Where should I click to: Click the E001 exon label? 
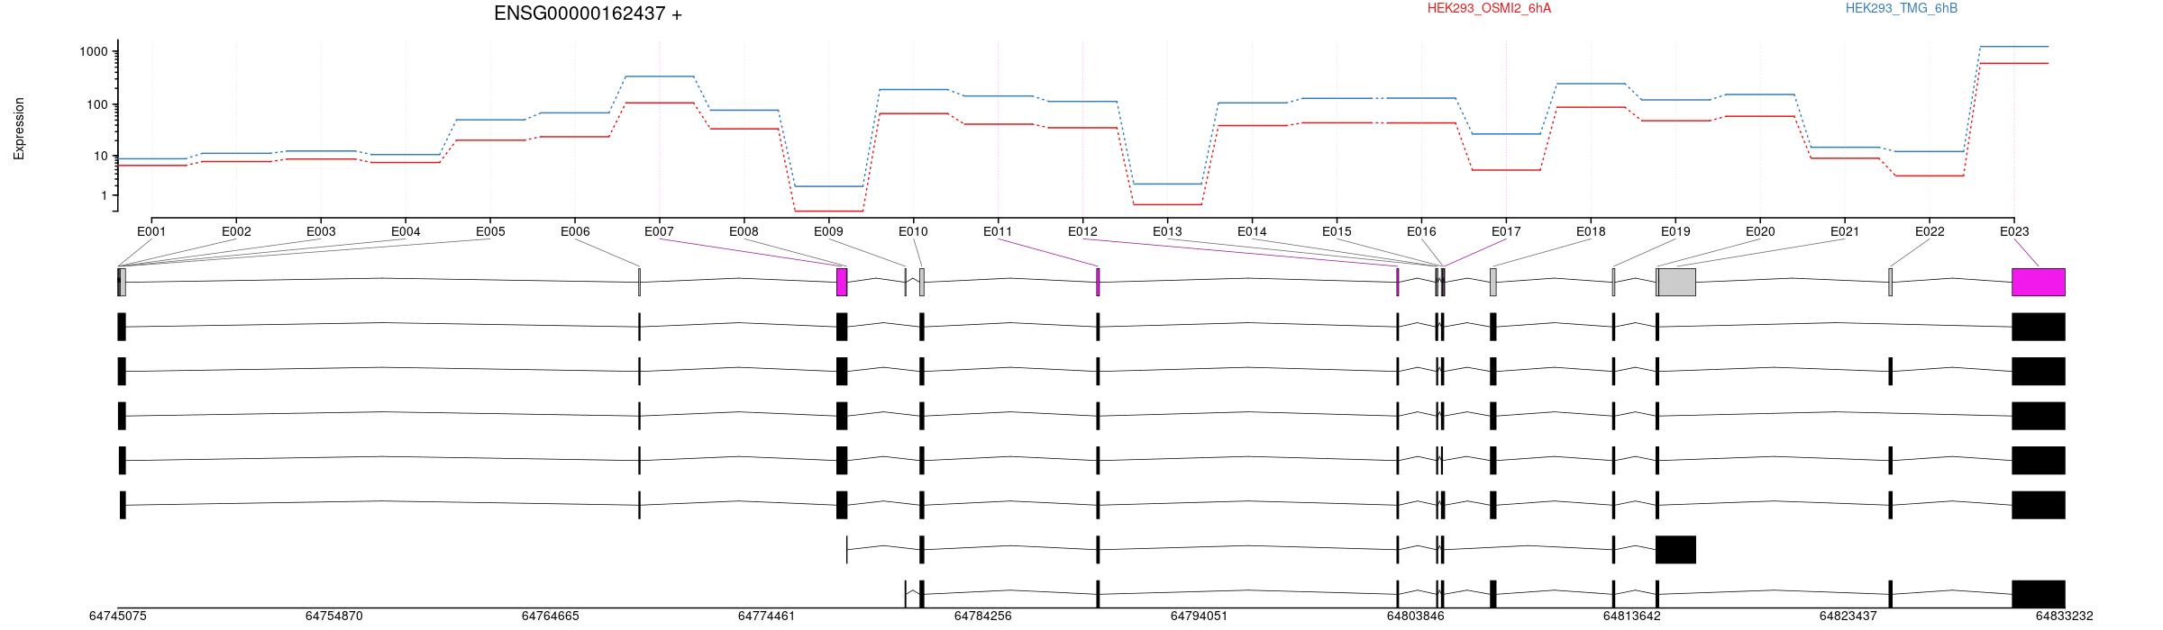pyautogui.click(x=151, y=231)
